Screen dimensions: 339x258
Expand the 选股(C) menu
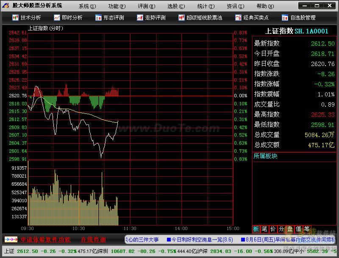pyautogui.click(x=176, y=6)
